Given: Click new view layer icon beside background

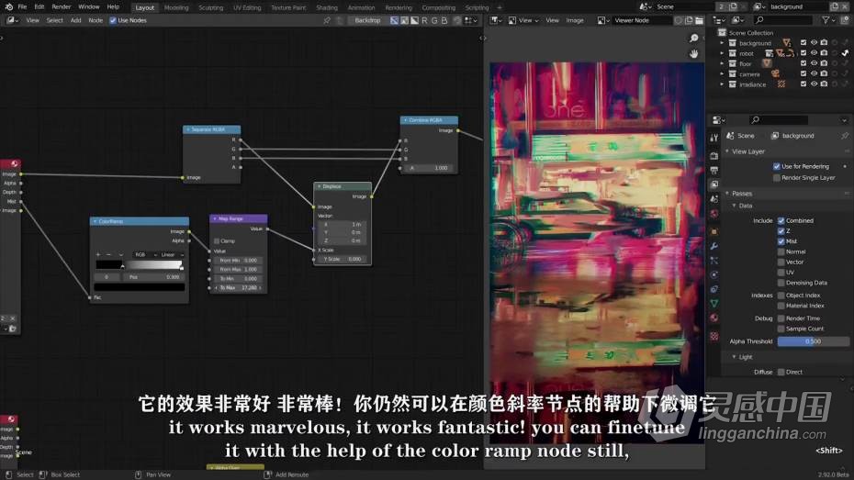Looking at the screenshot, I should 835,6.
